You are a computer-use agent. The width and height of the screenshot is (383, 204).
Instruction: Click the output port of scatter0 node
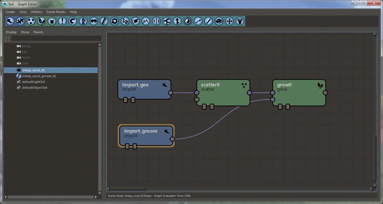click(250, 93)
